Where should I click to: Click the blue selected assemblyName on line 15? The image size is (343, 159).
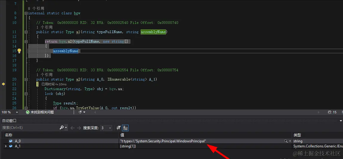click(66, 51)
